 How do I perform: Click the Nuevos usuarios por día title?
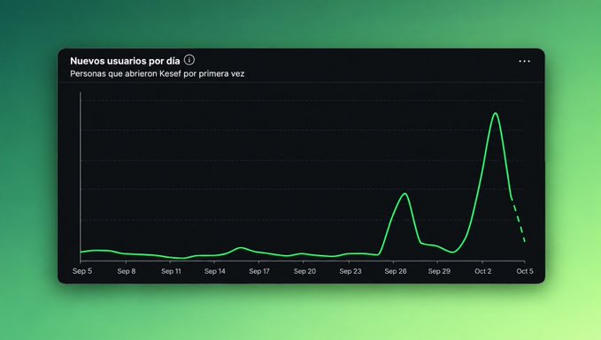pyautogui.click(x=125, y=61)
